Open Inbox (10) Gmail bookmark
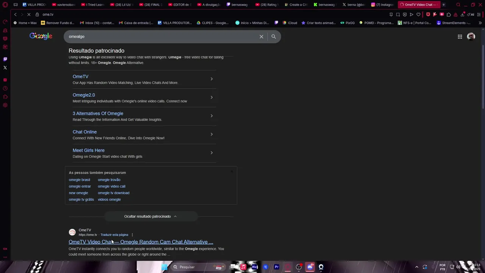The height and width of the screenshot is (273, 485). pyautogui.click(x=97, y=23)
